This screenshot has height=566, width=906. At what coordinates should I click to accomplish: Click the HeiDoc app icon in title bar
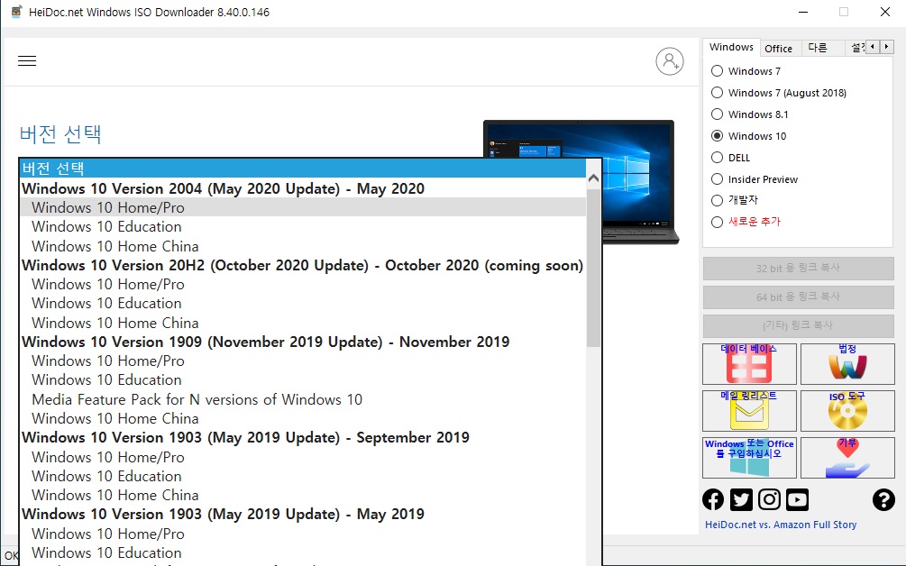[17, 12]
